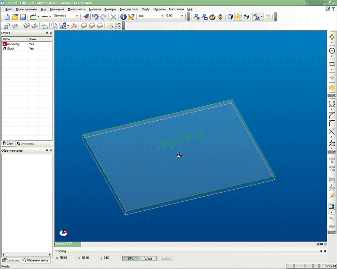337x269 pixels.
Task: Click the fillet radius icon in the right toolbar
Action: 332,115
